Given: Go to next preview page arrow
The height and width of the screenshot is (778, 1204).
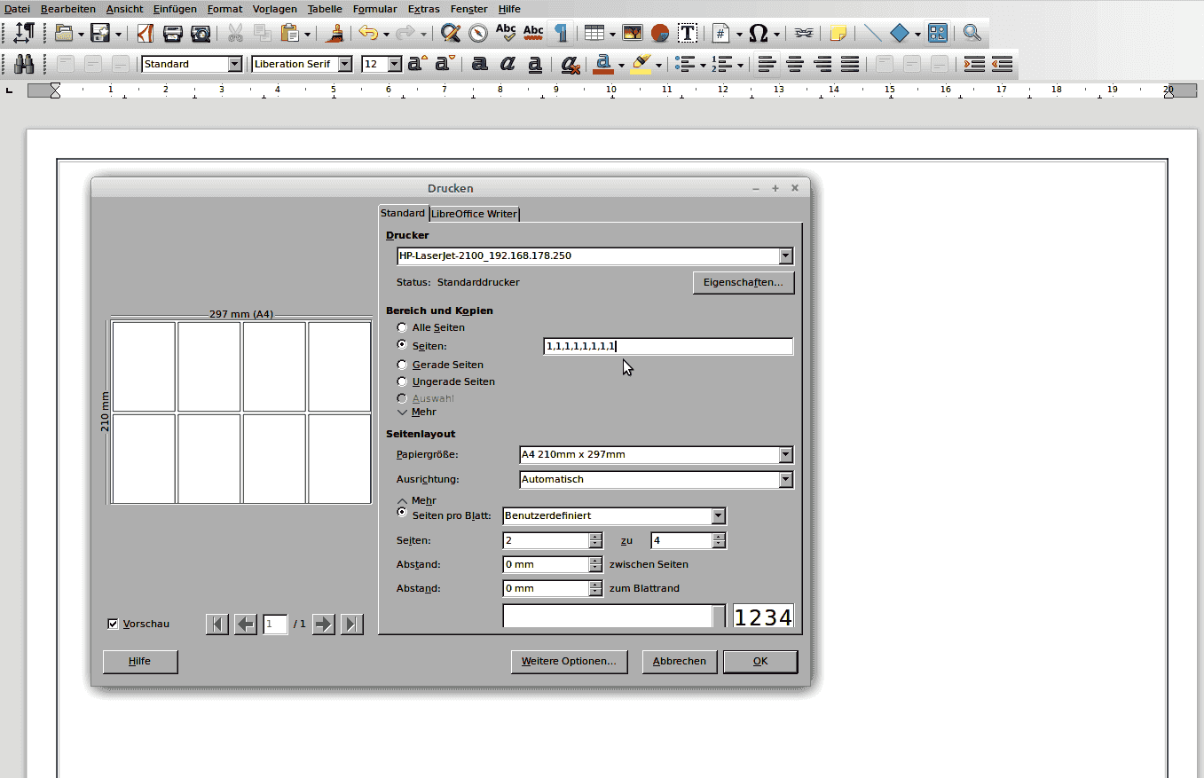Looking at the screenshot, I should [323, 624].
